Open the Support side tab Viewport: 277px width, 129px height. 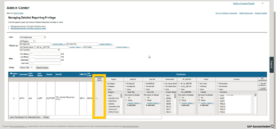272,64
